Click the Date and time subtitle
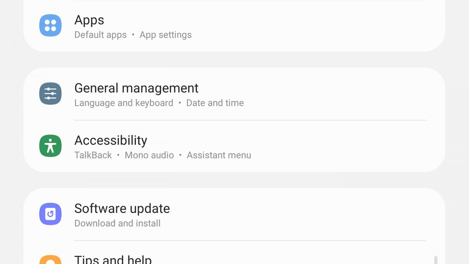 (215, 103)
